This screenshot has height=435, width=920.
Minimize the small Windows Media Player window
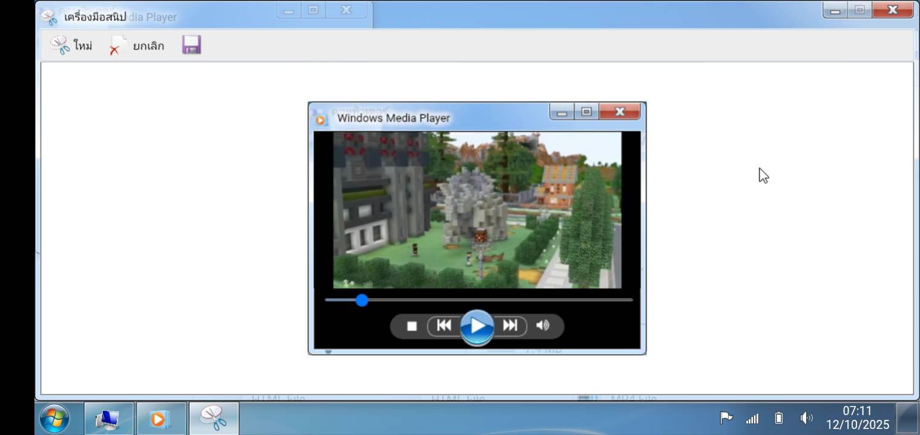[562, 112]
